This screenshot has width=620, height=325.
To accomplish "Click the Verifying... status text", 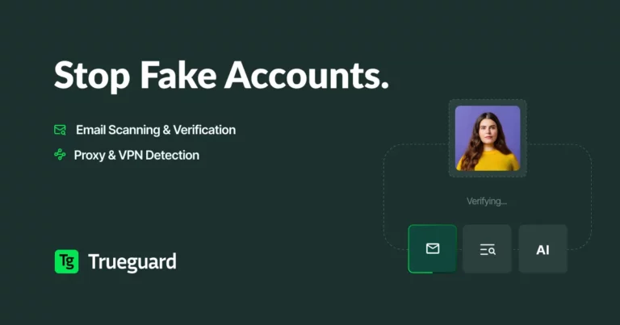I will point(487,201).
